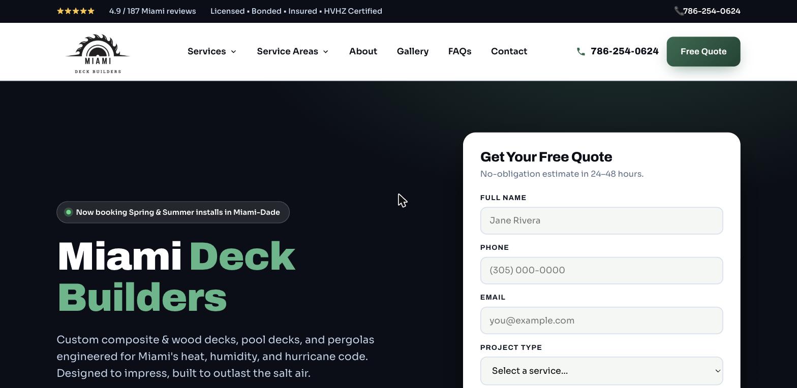This screenshot has width=797, height=388.
Task: Click the Miami Deck Builders logo
Action: [98, 53]
